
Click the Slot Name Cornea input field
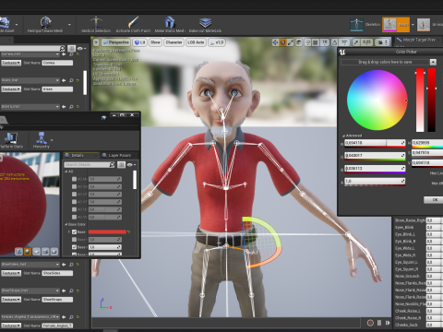click(x=57, y=63)
